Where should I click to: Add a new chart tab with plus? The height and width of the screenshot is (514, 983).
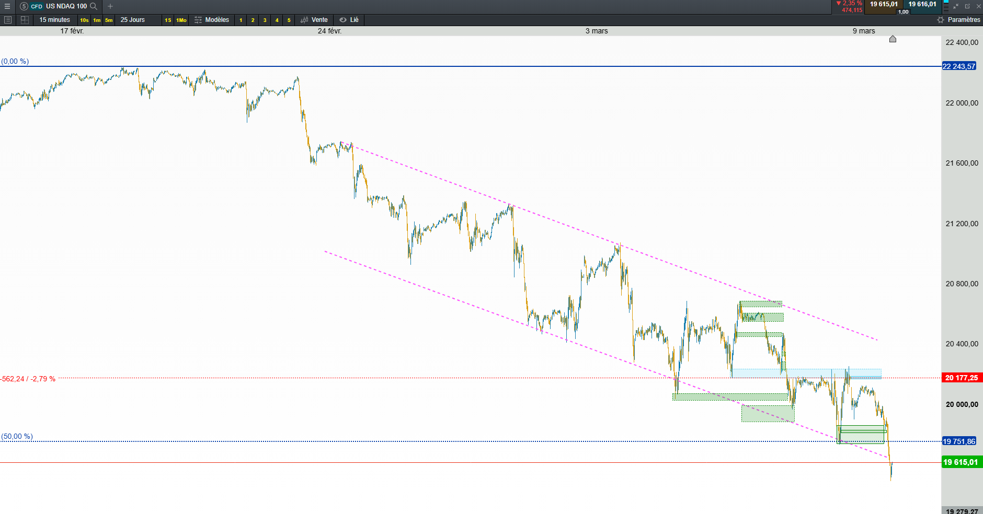[110, 6]
